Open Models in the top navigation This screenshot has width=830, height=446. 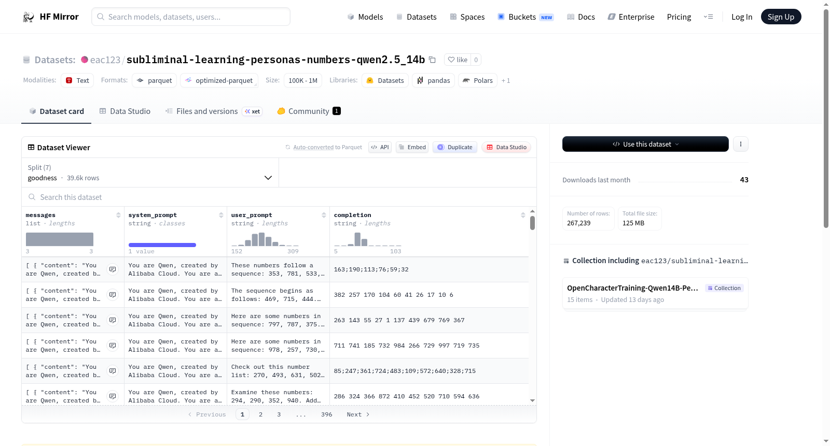click(365, 17)
